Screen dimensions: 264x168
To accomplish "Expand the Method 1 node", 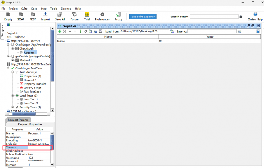I will point(12,60).
